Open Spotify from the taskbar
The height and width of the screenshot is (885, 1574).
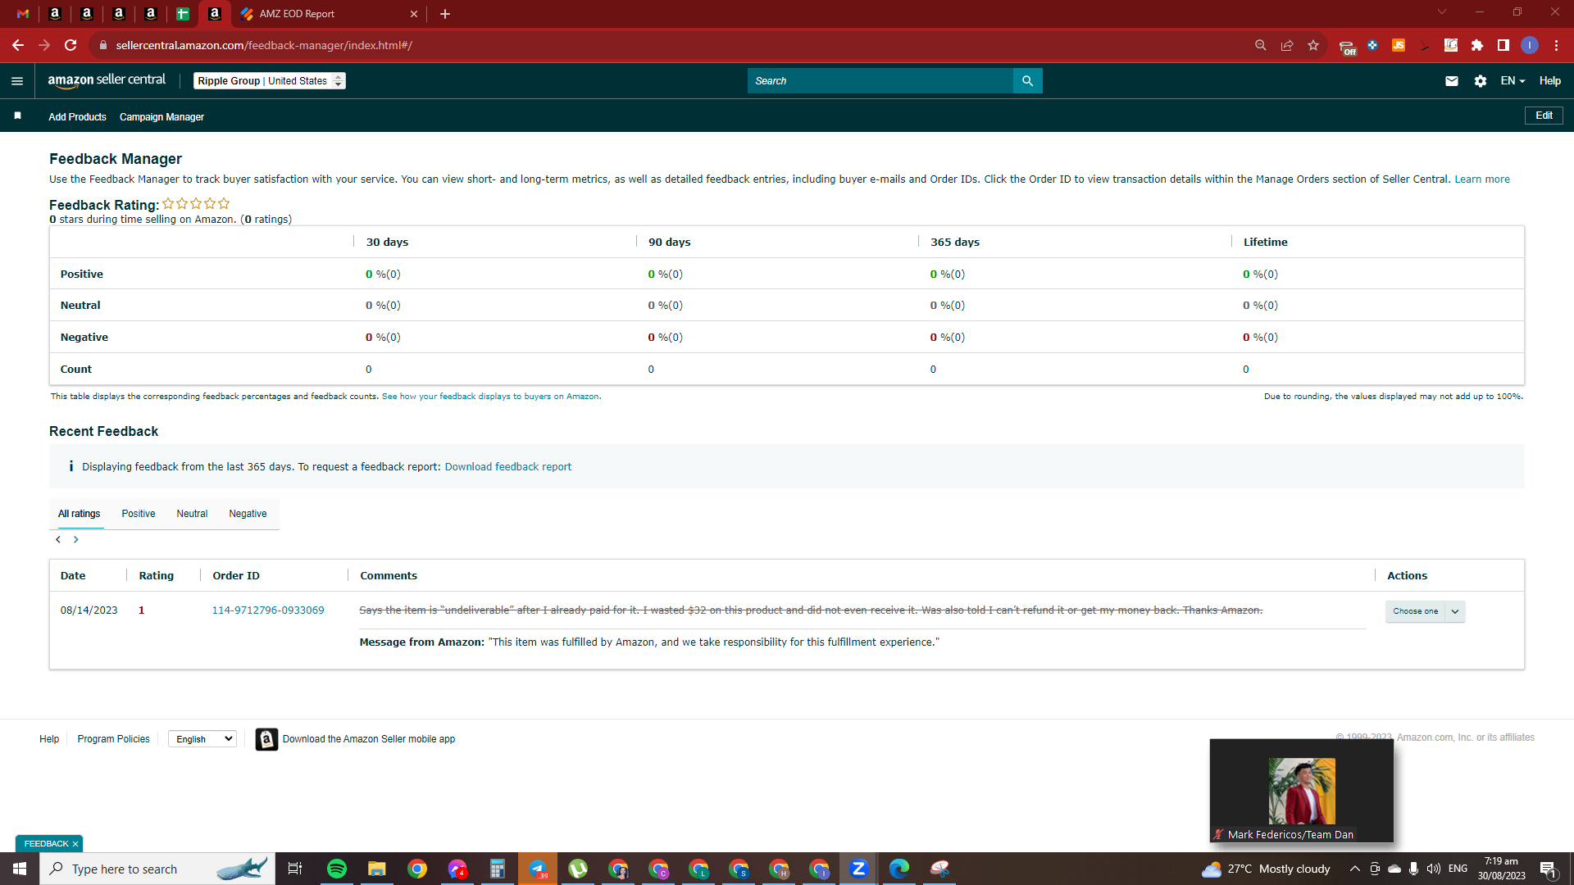tap(337, 869)
